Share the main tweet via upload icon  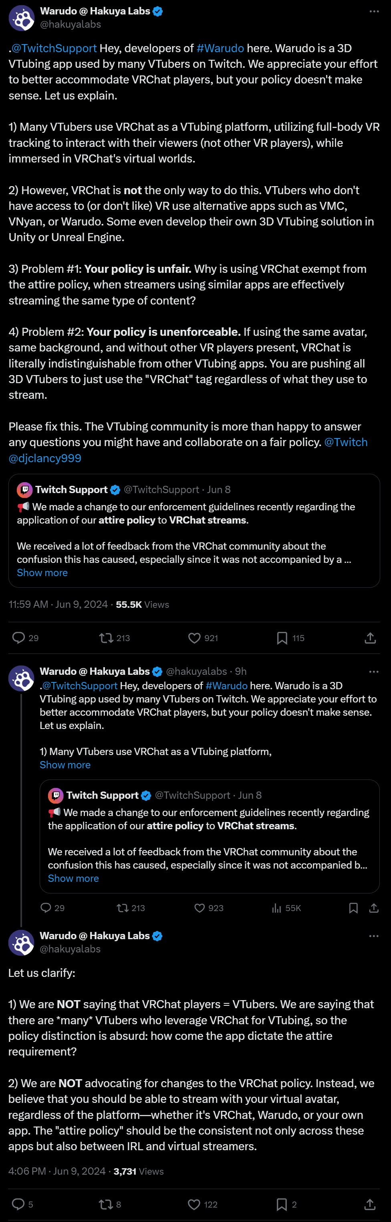pyautogui.click(x=370, y=638)
